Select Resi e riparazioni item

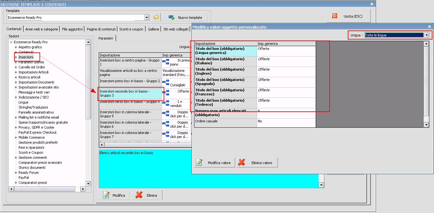coord(31,147)
